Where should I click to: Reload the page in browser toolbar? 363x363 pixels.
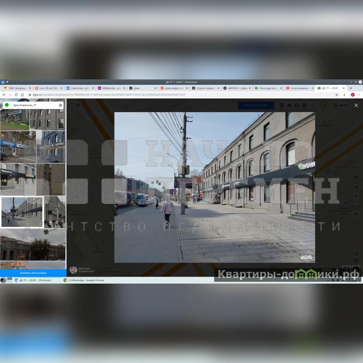16,95
